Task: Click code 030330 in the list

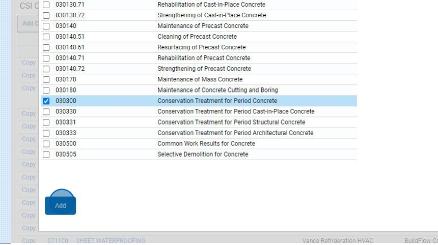Action: point(66,111)
